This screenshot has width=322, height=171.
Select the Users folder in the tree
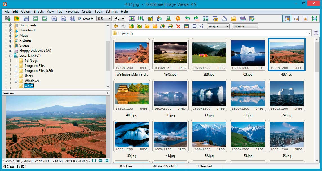tap(29, 76)
